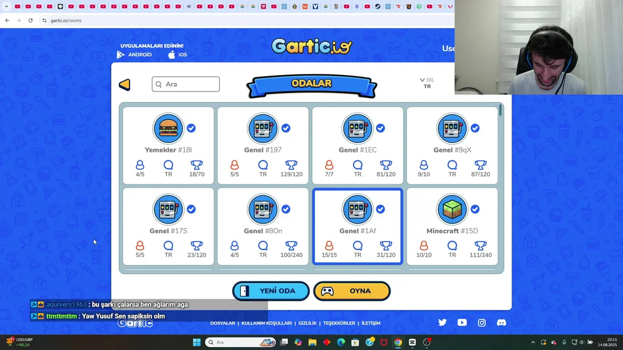Open the clock showing 23:15
Image resolution: width=623 pixels, height=350 pixels.
[x=607, y=342]
